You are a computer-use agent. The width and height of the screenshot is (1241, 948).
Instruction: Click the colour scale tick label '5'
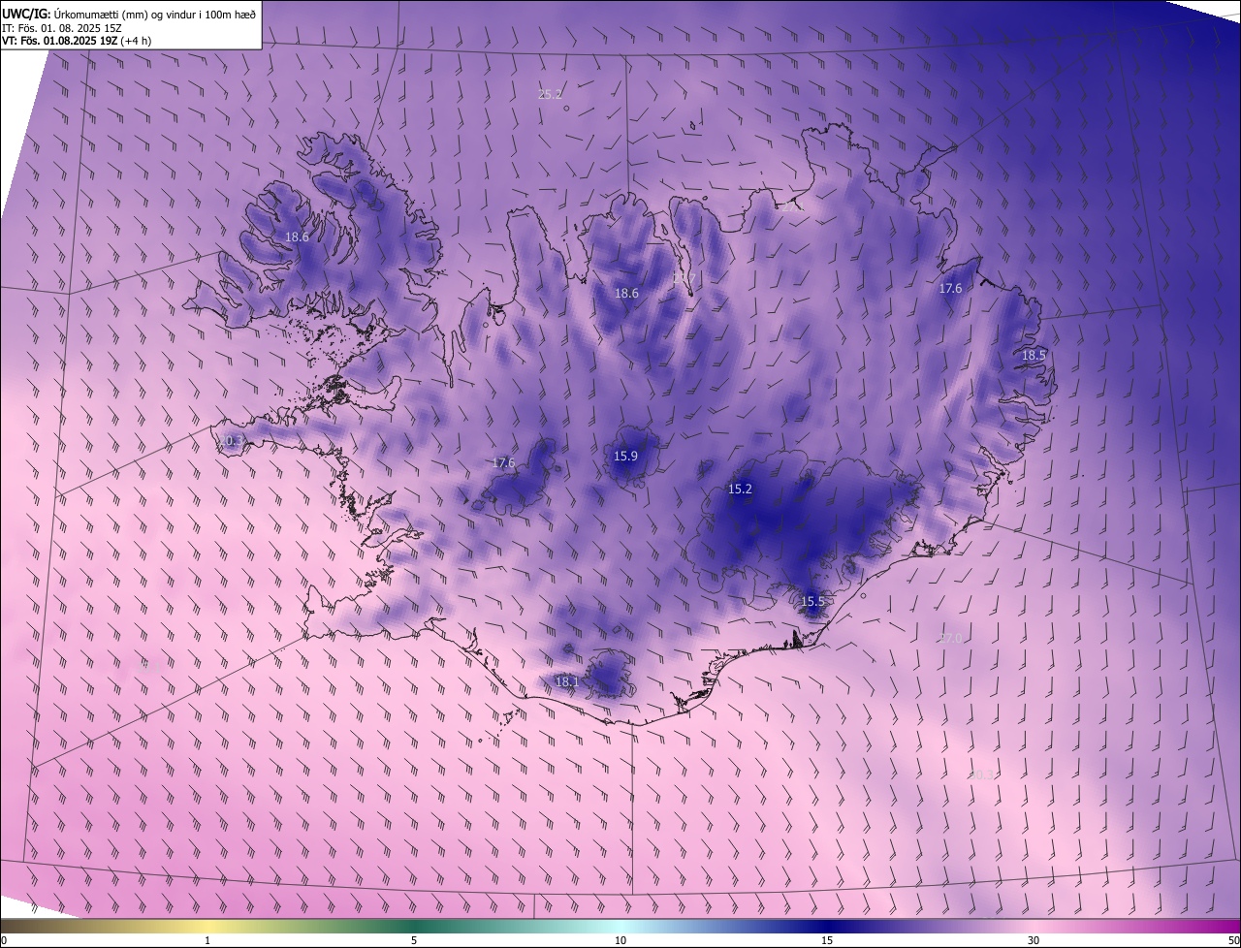(x=414, y=940)
